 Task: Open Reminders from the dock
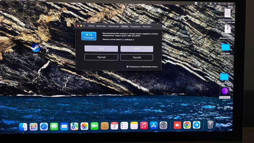(x=124, y=126)
